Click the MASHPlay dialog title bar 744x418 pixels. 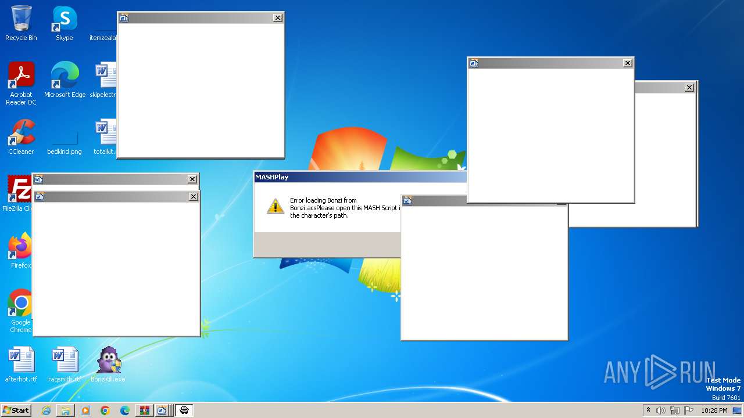tap(360, 177)
